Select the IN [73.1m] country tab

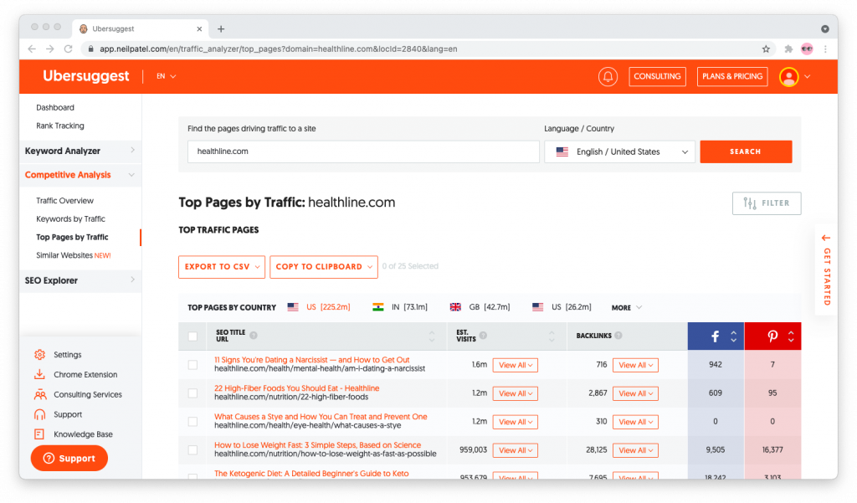401,307
